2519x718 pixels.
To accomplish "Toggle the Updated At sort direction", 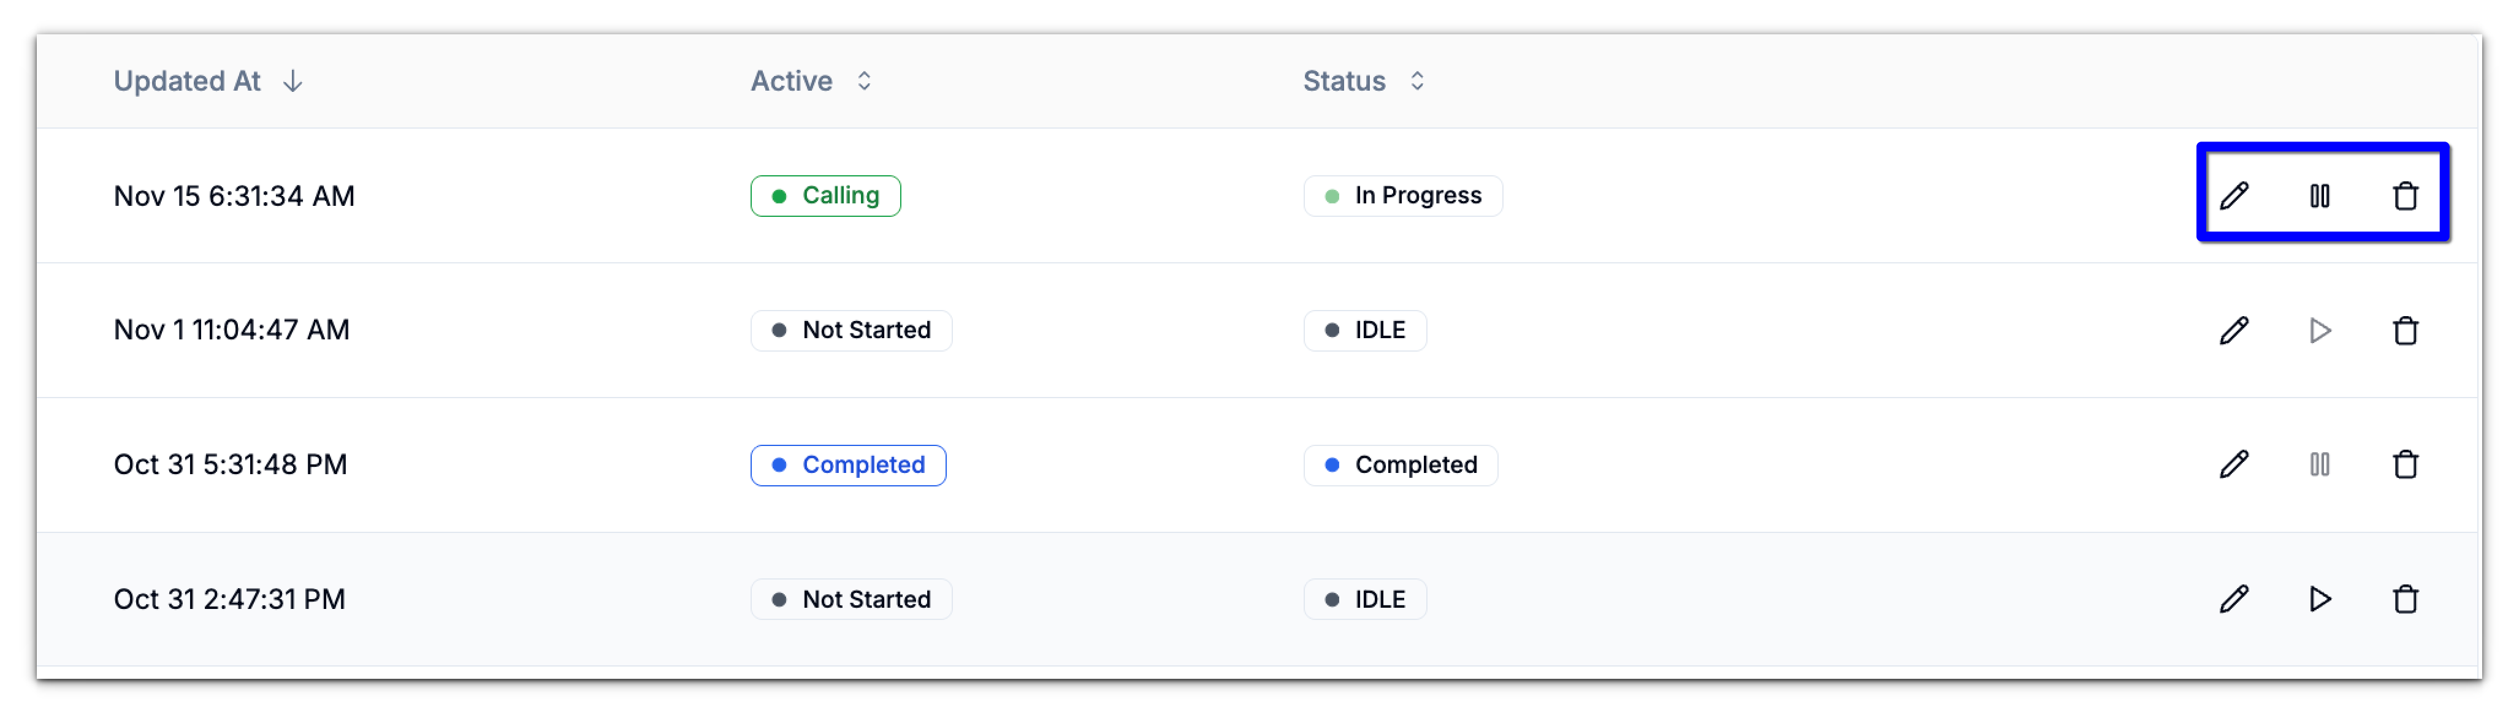I will coord(291,81).
